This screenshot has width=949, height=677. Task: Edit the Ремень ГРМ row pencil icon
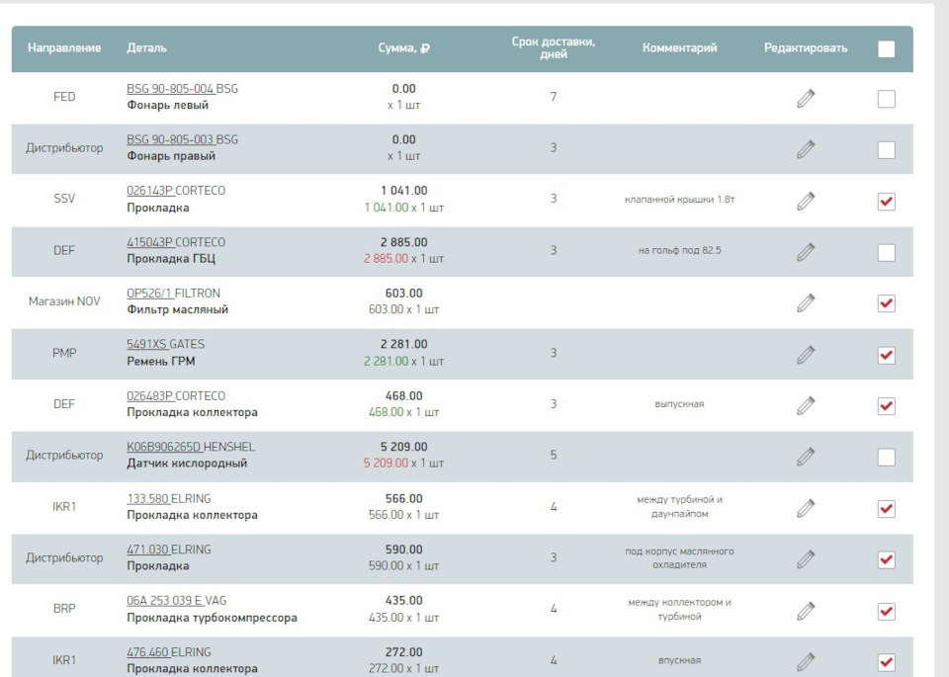(805, 353)
